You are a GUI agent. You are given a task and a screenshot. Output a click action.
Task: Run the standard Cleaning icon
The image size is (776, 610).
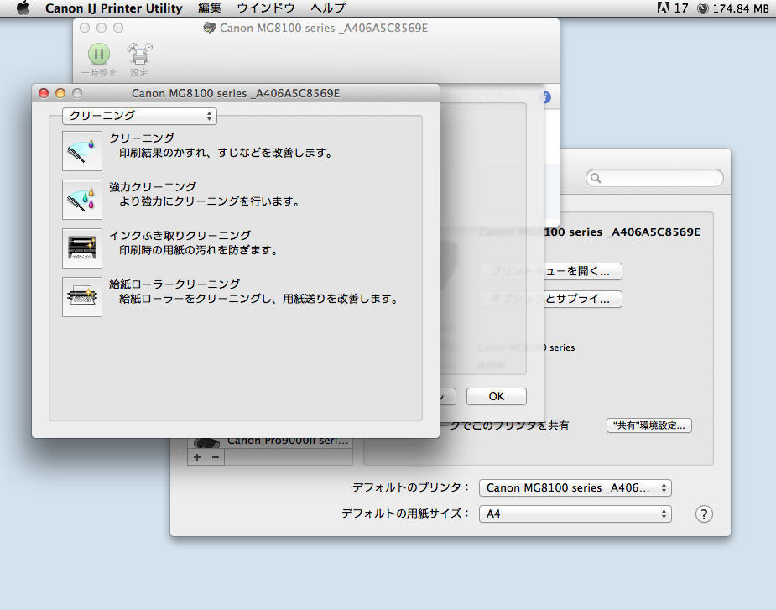[82, 151]
